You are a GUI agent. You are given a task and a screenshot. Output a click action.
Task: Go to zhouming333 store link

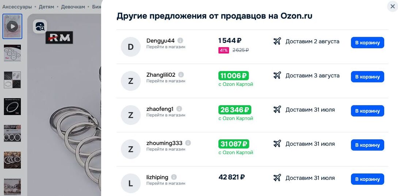click(166, 149)
